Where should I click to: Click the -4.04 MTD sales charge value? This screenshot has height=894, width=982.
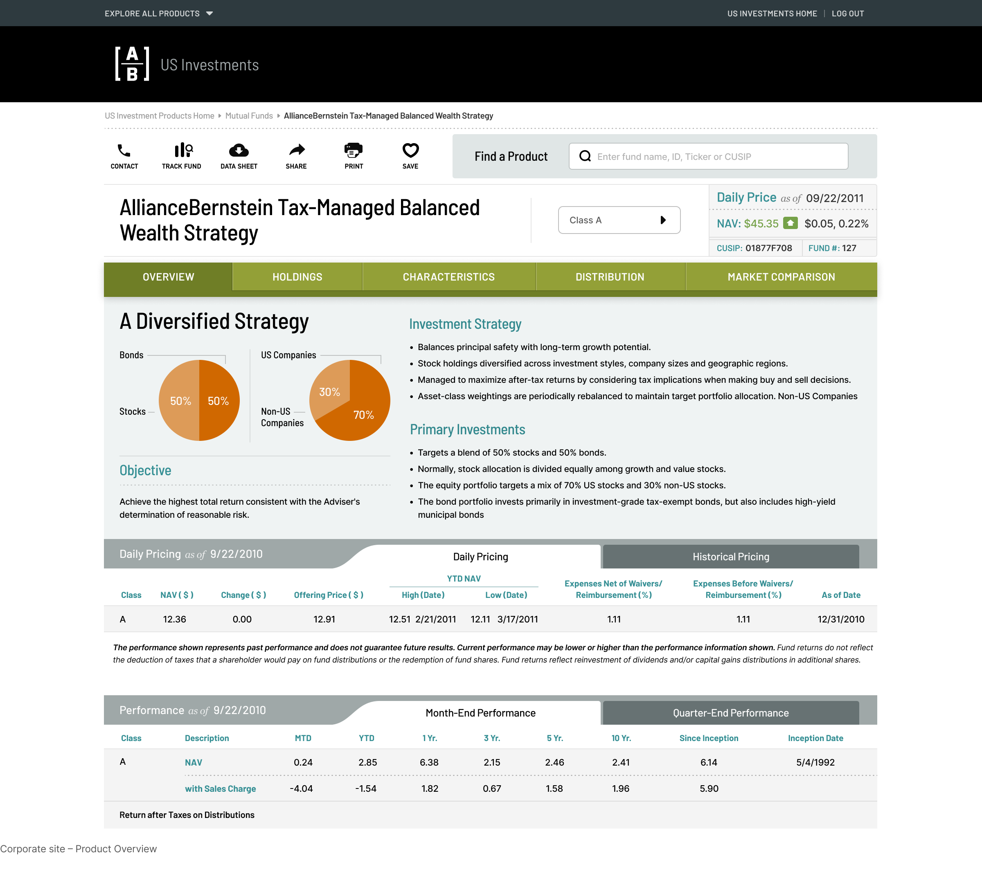(x=301, y=789)
